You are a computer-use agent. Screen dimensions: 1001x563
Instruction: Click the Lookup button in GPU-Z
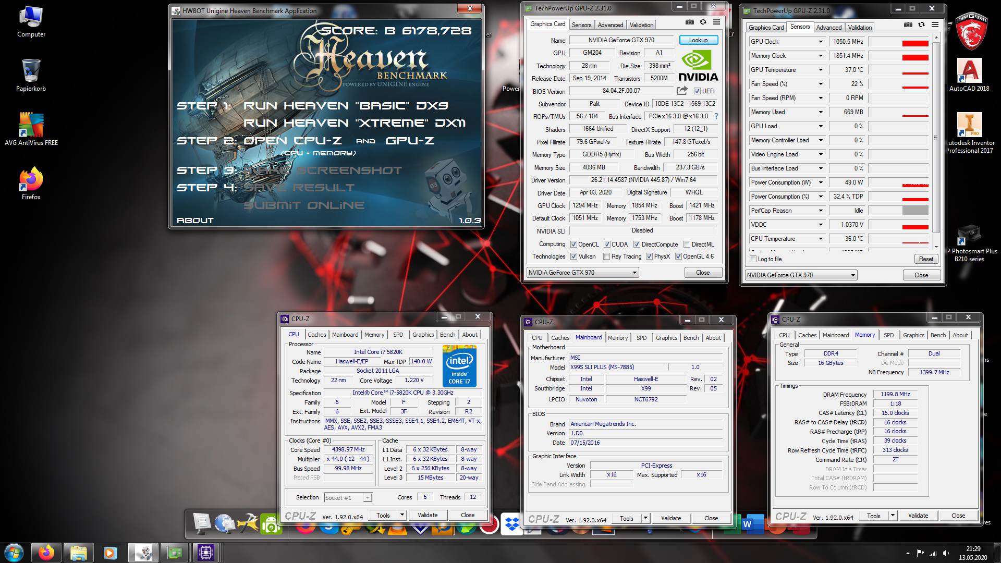[698, 40]
